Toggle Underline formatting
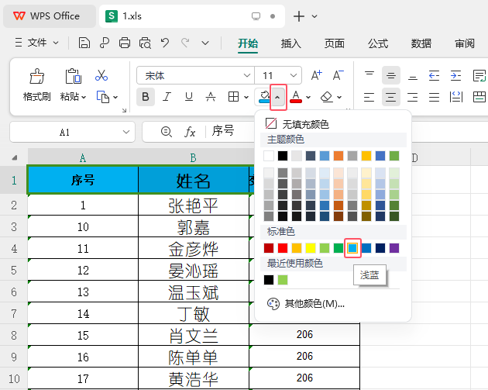 (x=188, y=97)
